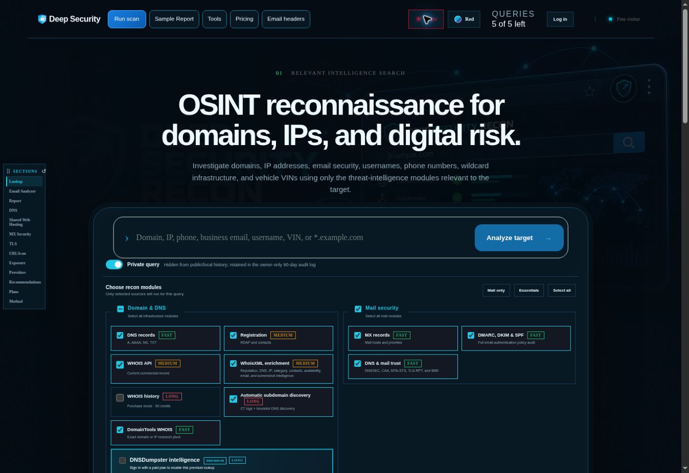Open Email headers in the top nav
689x473 pixels.
click(x=286, y=19)
